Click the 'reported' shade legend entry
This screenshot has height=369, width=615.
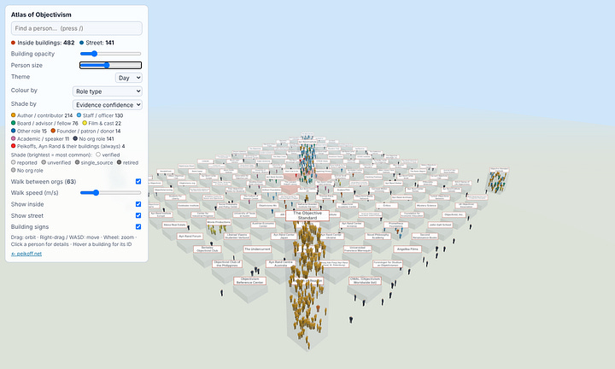[24, 163]
